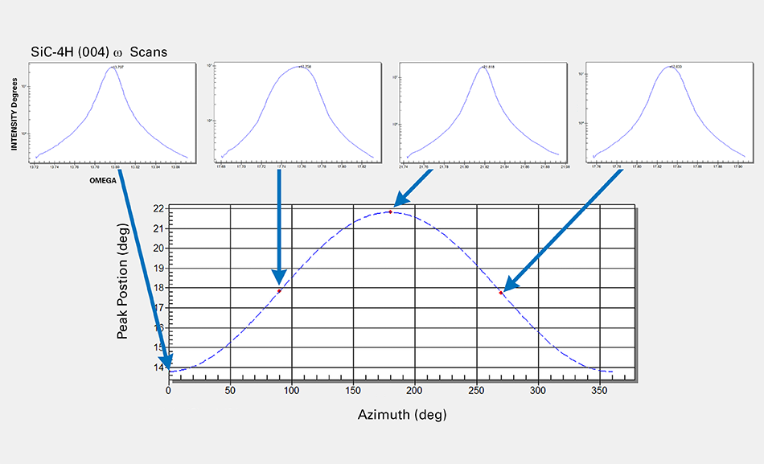Click the red data point at 90° azimuth
The height and width of the screenshot is (464, 764).
pos(279,291)
